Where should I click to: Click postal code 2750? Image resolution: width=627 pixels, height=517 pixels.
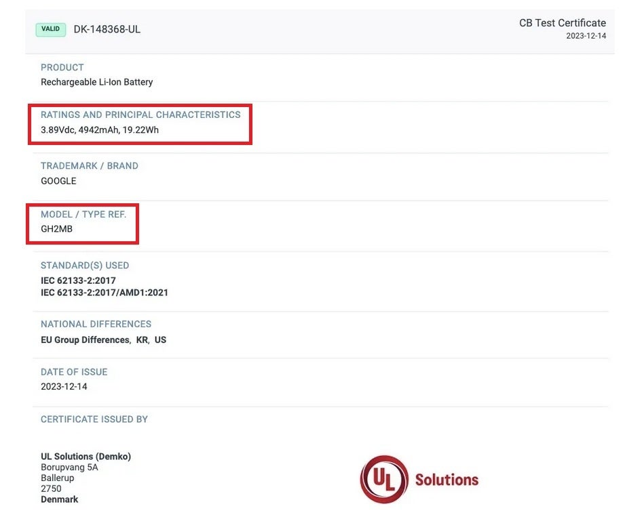tap(51, 489)
